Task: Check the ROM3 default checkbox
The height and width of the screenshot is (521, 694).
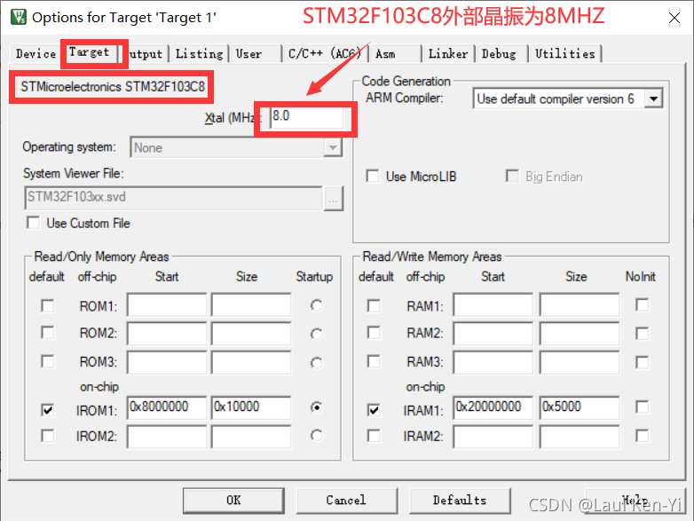Action: (x=47, y=361)
